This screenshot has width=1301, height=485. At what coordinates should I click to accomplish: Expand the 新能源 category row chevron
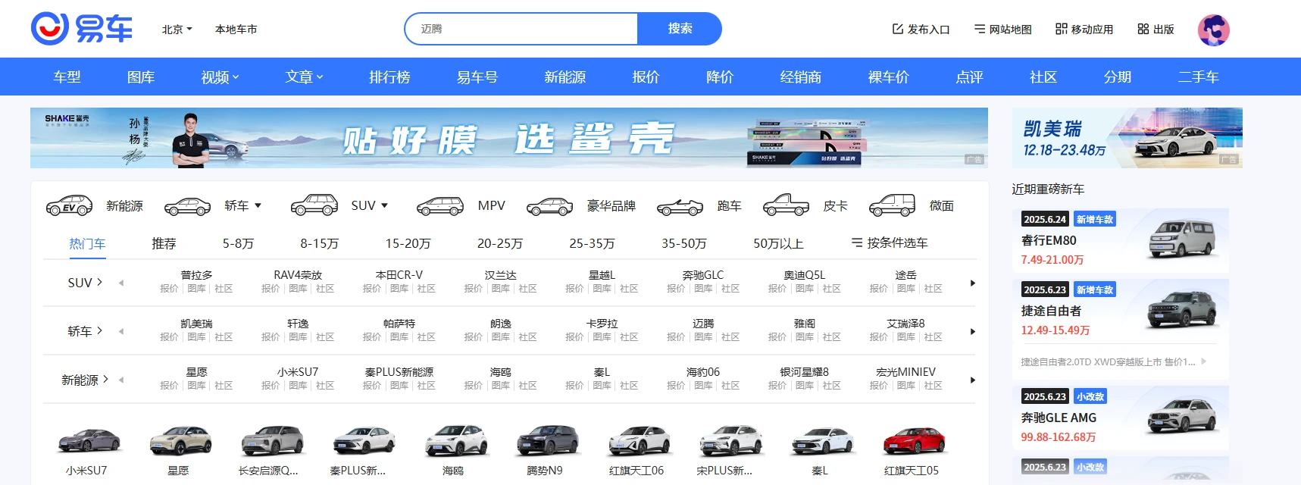(105, 379)
